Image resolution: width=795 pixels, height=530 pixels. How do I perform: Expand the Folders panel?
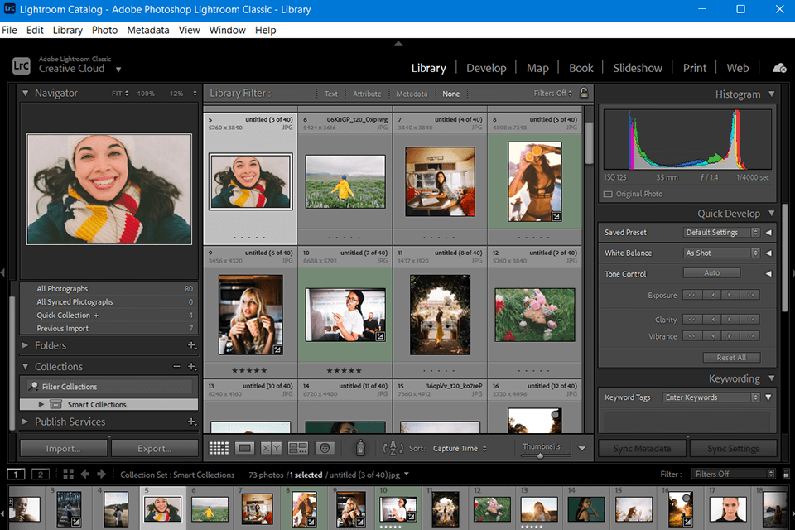[26, 345]
